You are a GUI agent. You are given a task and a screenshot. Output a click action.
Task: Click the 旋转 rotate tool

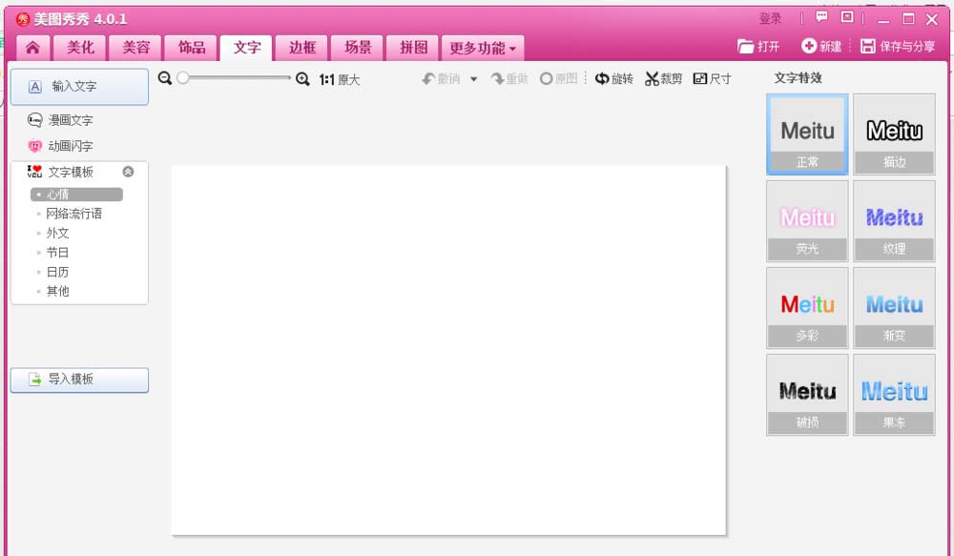click(x=613, y=78)
